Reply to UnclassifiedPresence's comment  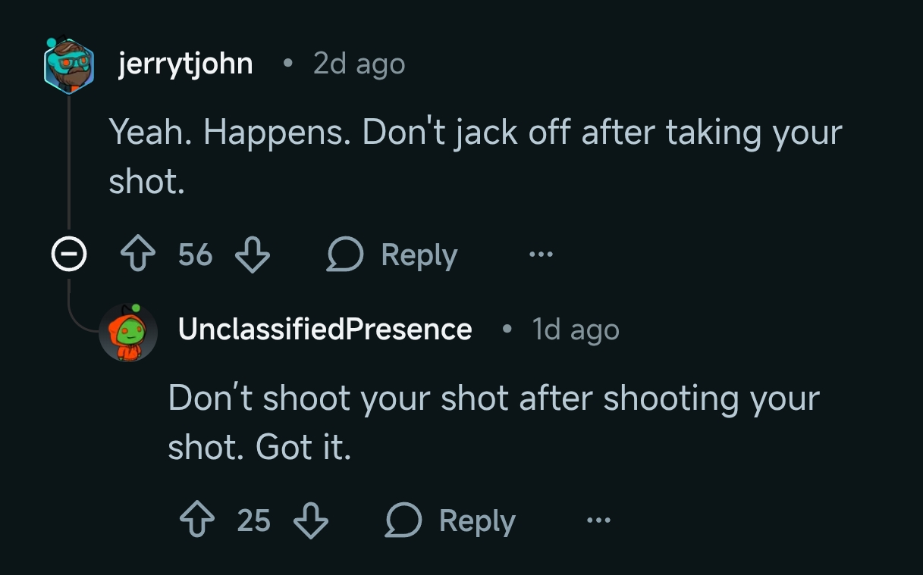(451, 521)
